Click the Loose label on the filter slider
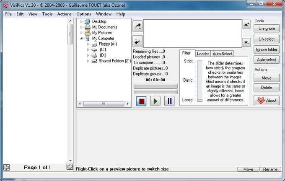This screenshot has height=181, width=285. pos(187,100)
